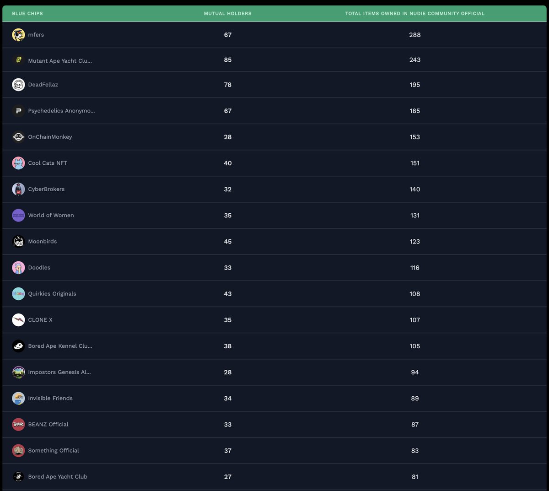Click the BEANZ Official red avatar

point(18,424)
